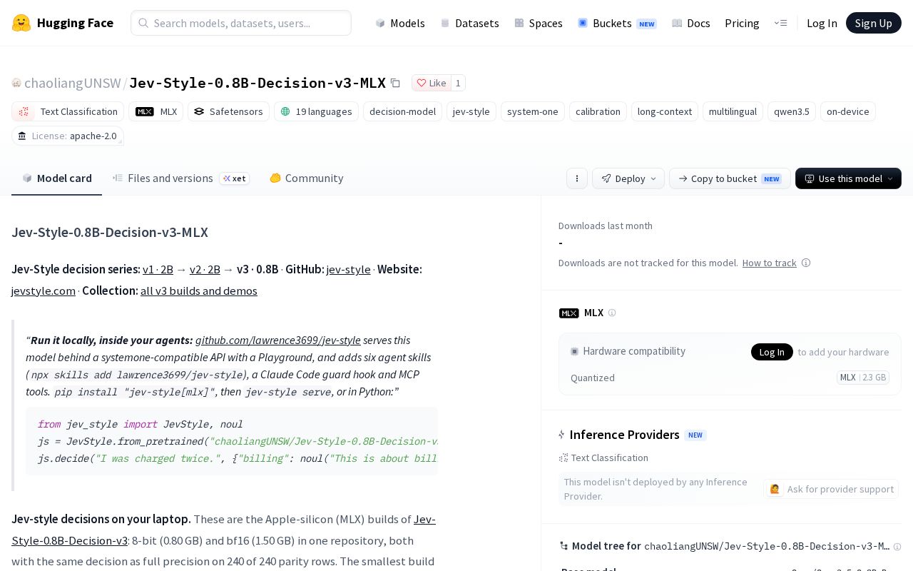This screenshot has width=913, height=571.
Task: Open the apache-2.0 License tag
Action: tap(68, 136)
